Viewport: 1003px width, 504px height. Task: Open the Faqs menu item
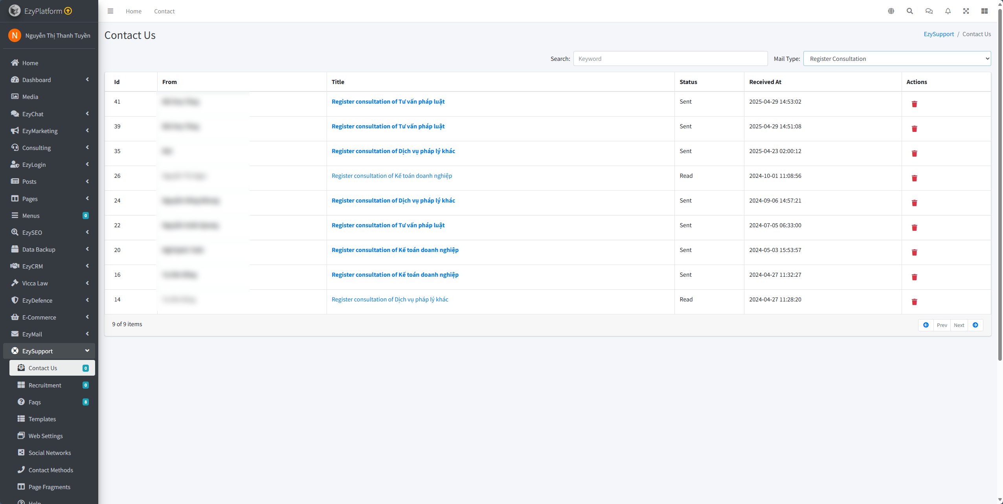35,402
